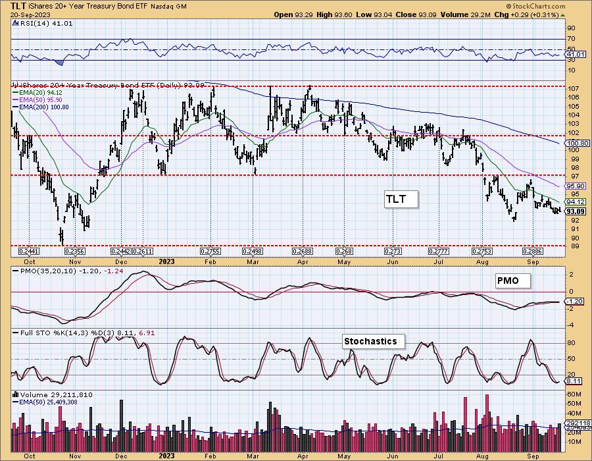
Task: Click the 41.01 RSI value tag on the right axis
Action: click(x=576, y=55)
